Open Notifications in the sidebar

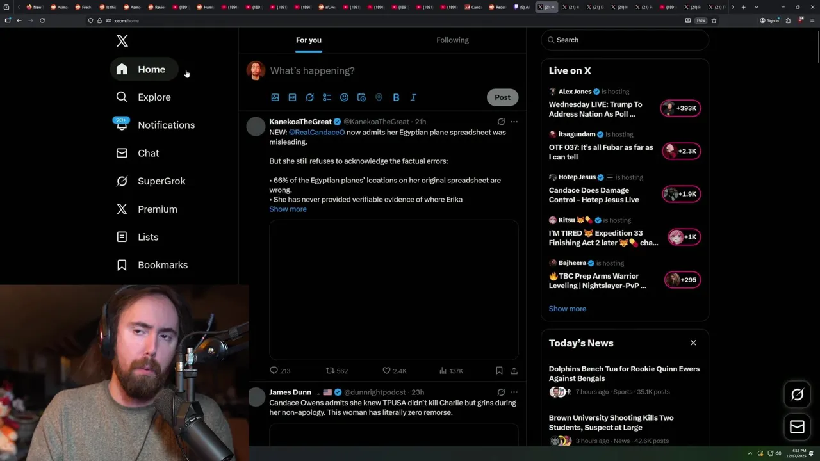tap(155, 125)
